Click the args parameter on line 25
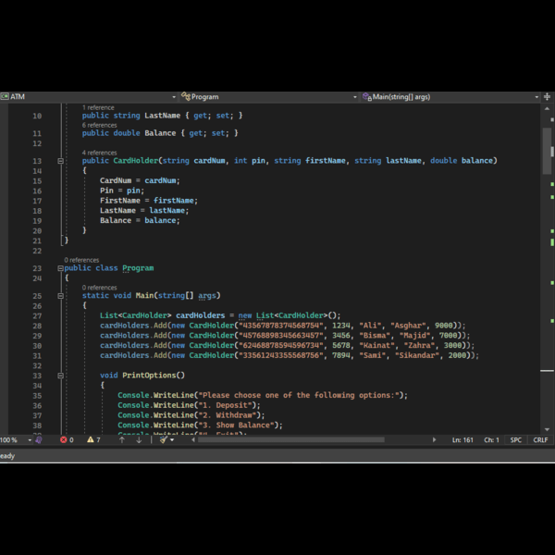 207,296
